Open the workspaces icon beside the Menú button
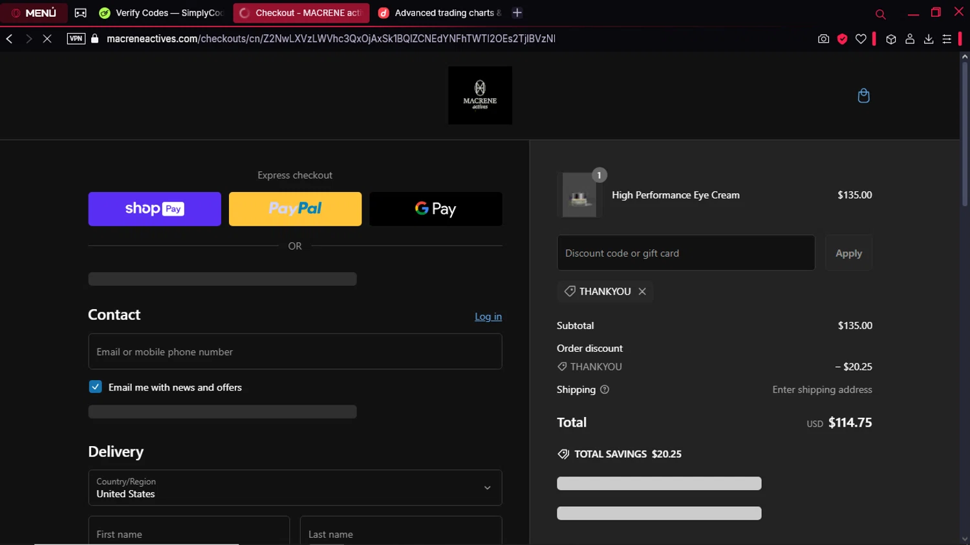The image size is (970, 545). pyautogui.click(x=81, y=13)
